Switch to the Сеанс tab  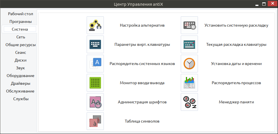(x=21, y=53)
